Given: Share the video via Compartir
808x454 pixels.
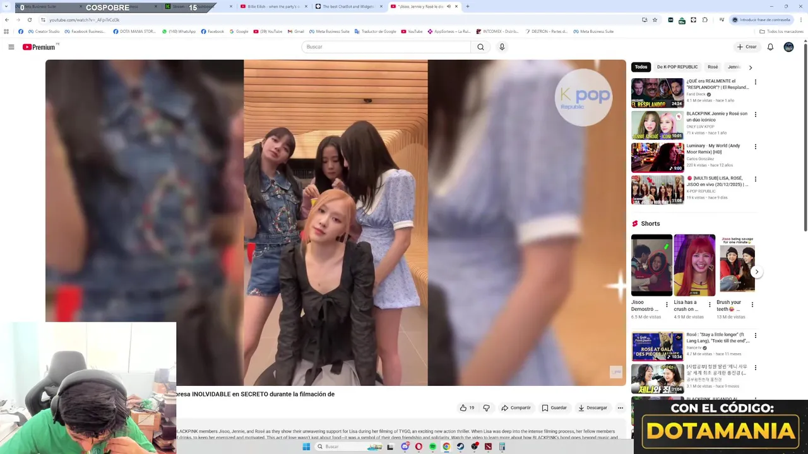Looking at the screenshot, I should [516, 408].
